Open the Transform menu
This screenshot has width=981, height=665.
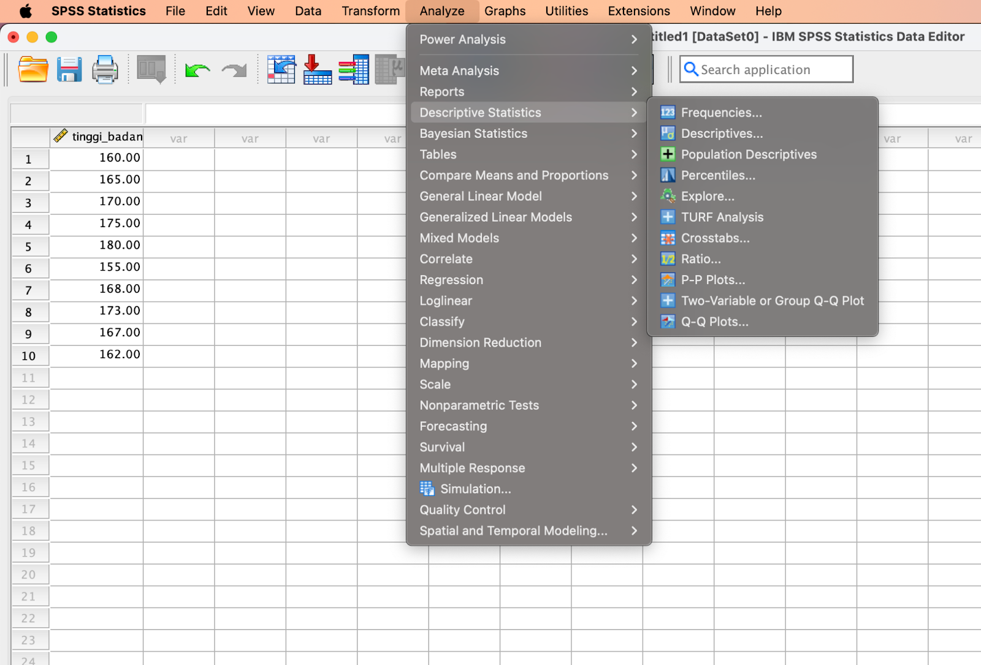(x=371, y=11)
